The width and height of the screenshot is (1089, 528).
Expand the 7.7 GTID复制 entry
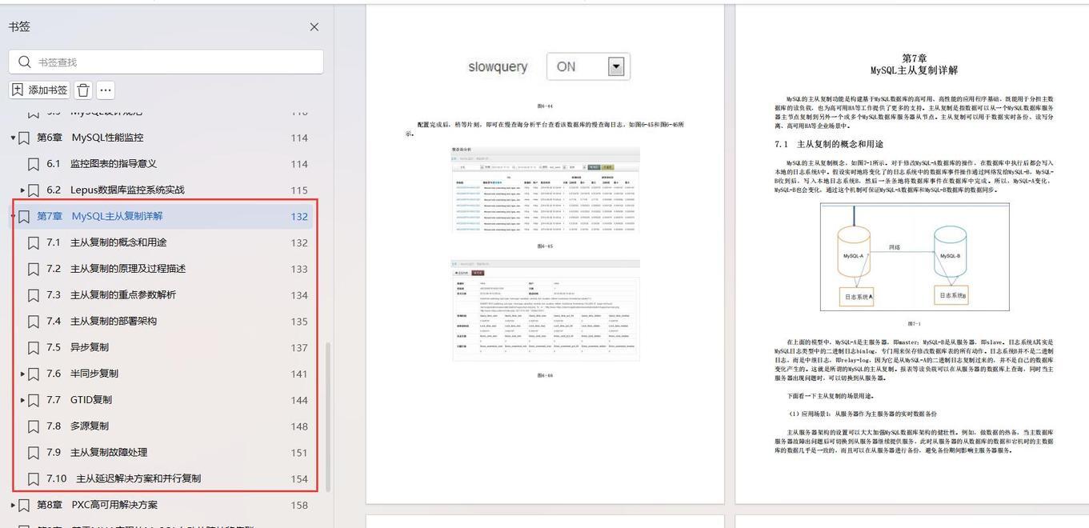pyautogui.click(x=22, y=400)
